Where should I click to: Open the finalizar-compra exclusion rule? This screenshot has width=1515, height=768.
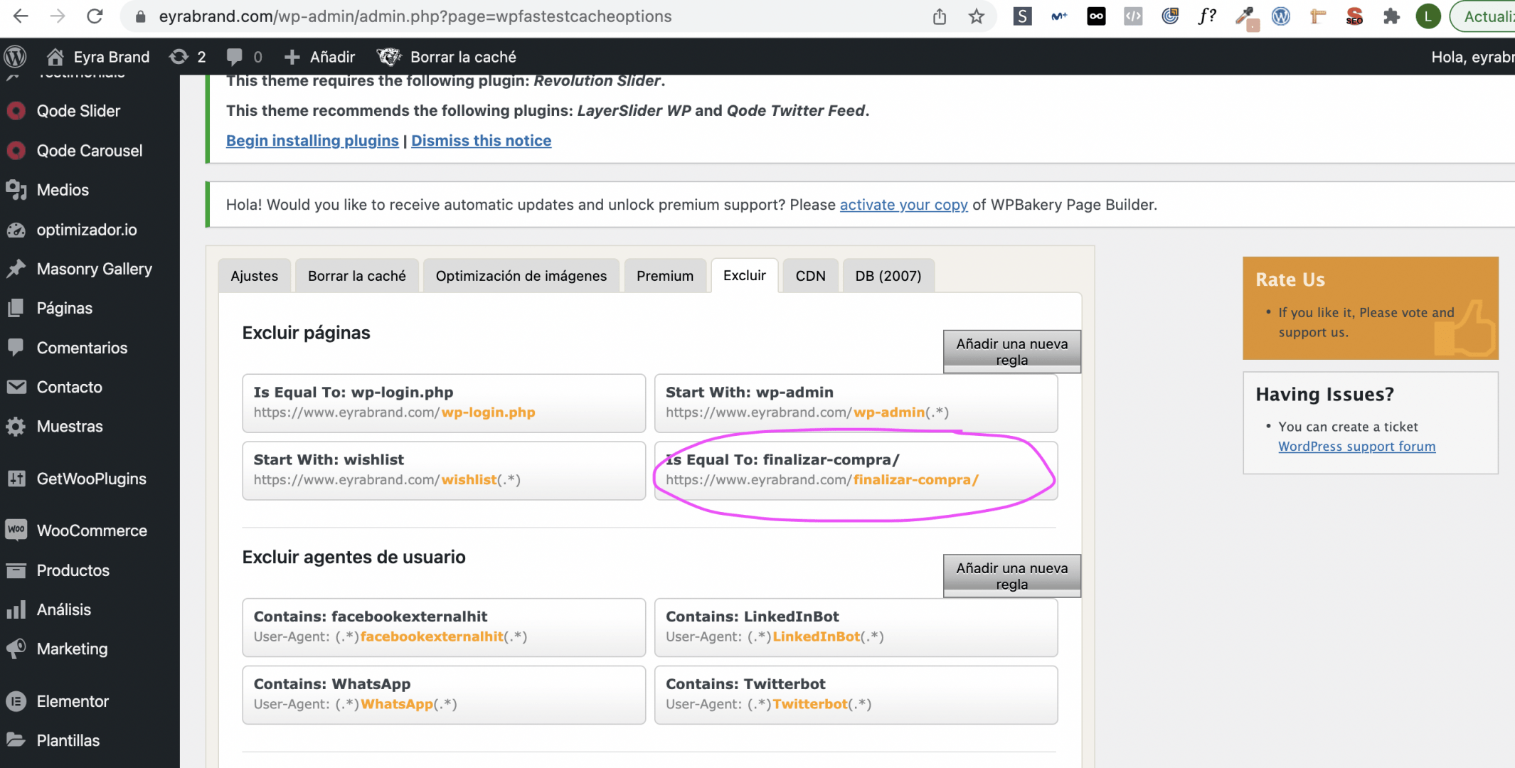[856, 470]
